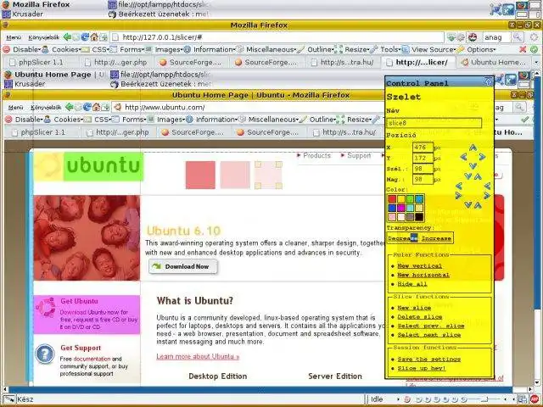Pick the green color swatch
The height and width of the screenshot is (407, 543).
(410, 198)
